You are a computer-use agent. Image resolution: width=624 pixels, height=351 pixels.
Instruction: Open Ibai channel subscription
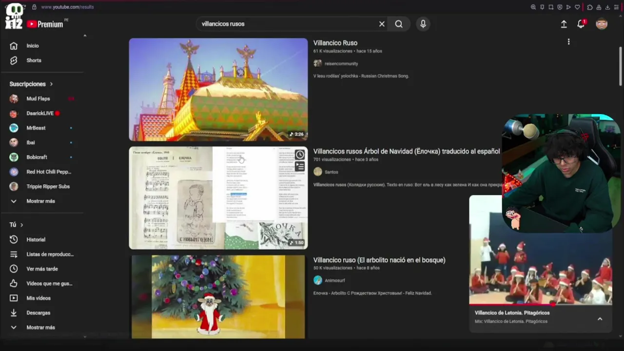point(31,143)
